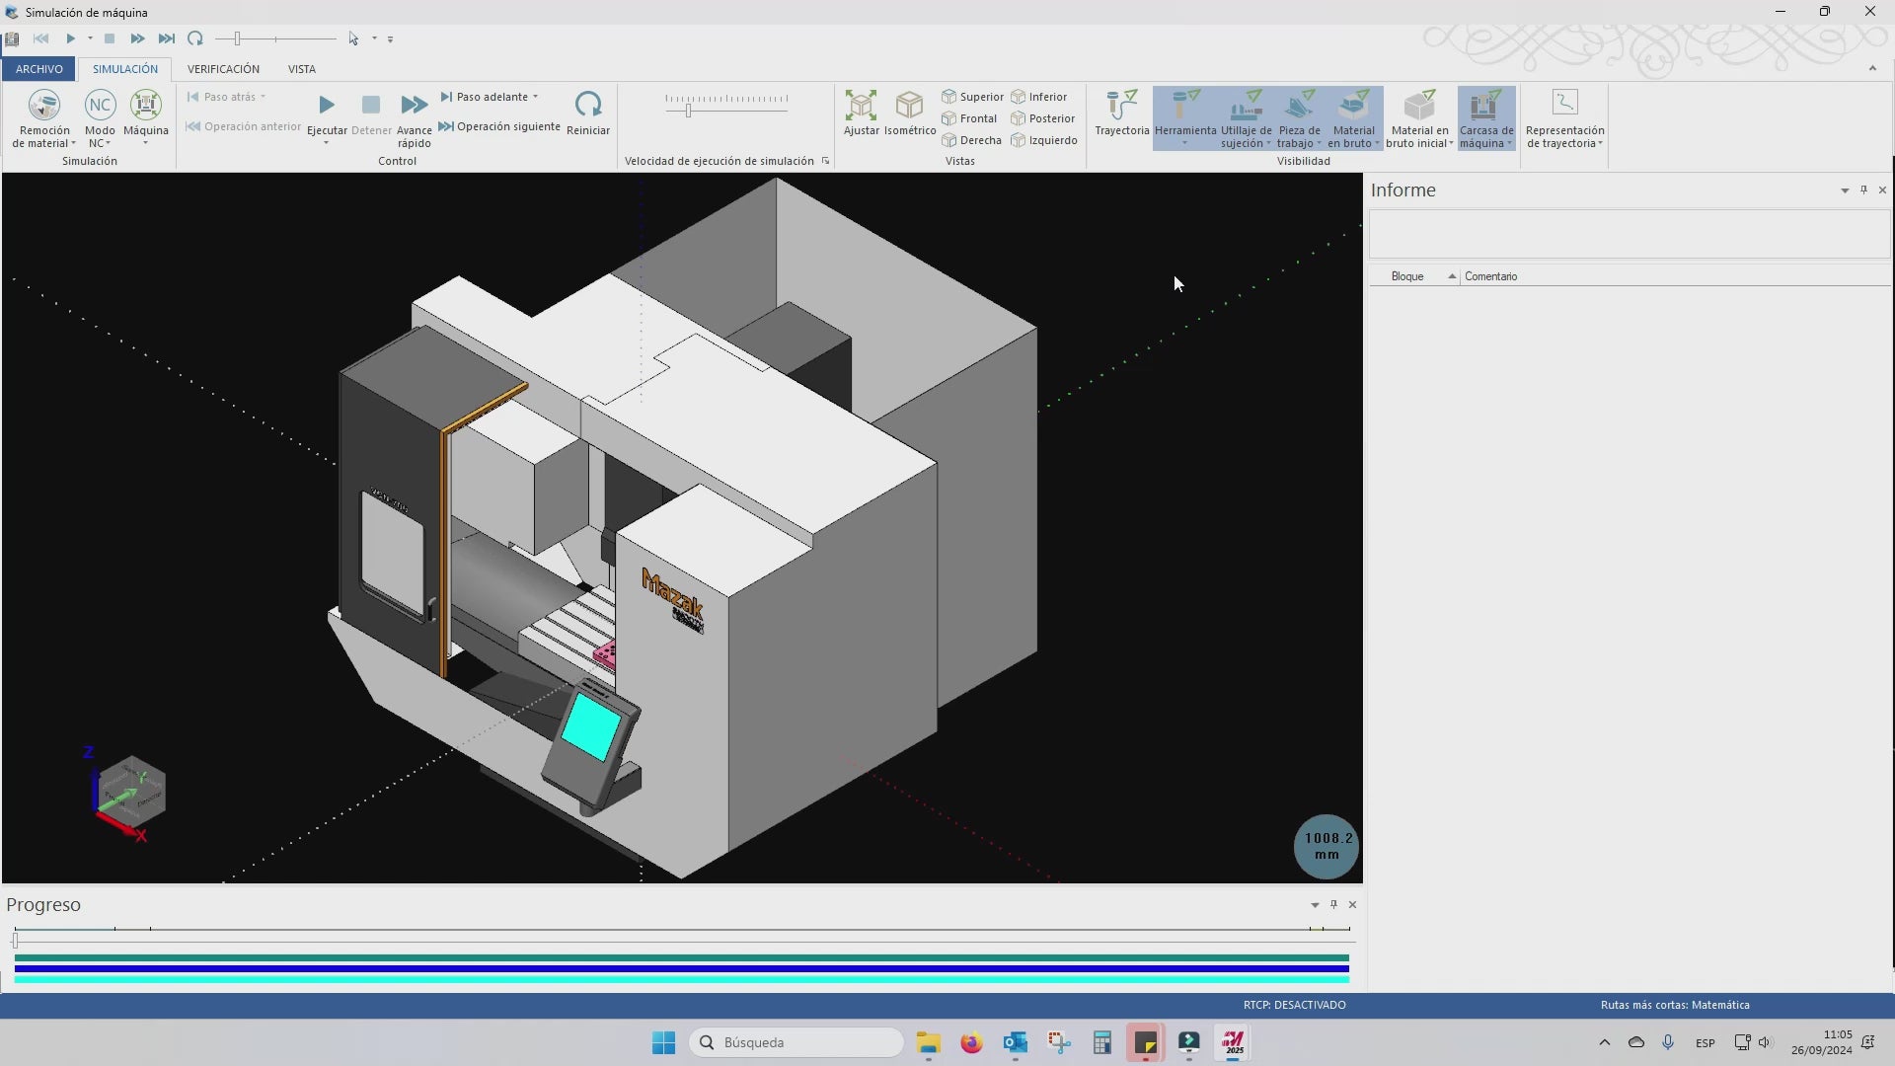Click Operación siguiente button
The image size is (1895, 1066).
[499, 126]
